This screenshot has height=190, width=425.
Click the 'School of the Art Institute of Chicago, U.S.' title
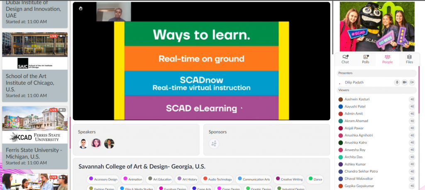30,83
